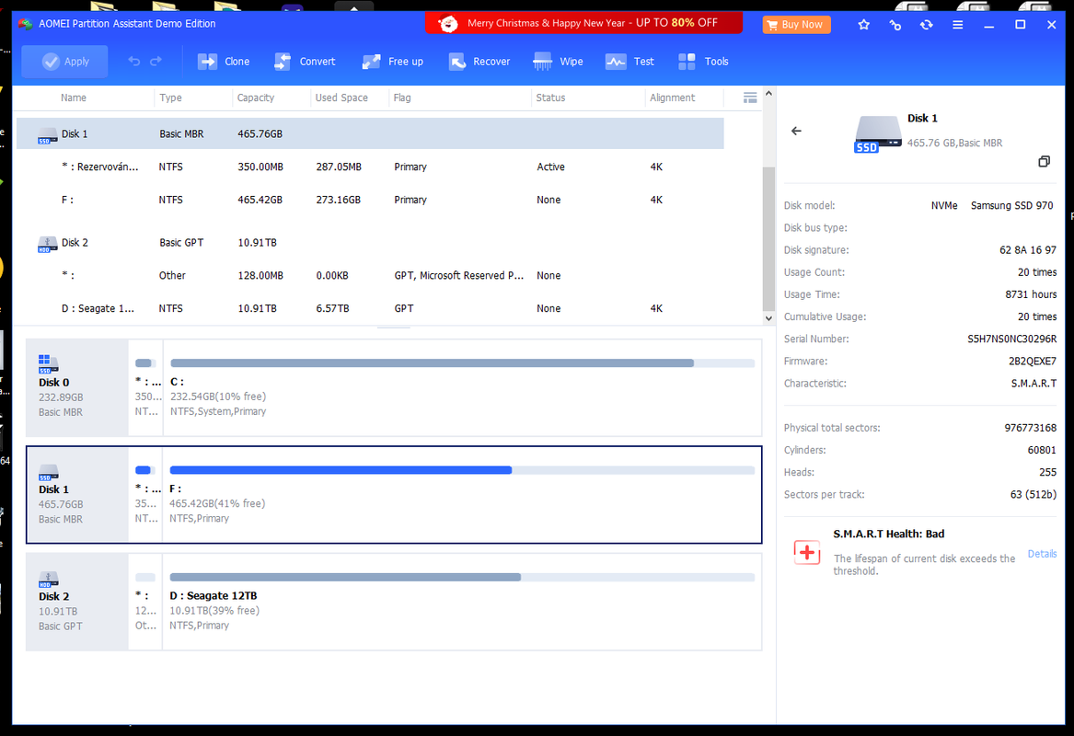
Task: Open the Free up menu
Action: pyautogui.click(x=392, y=62)
